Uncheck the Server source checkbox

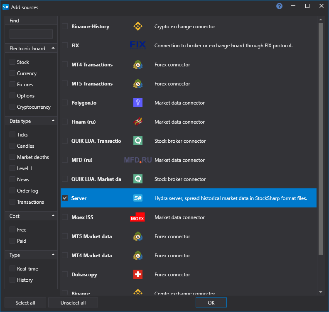tap(65, 198)
